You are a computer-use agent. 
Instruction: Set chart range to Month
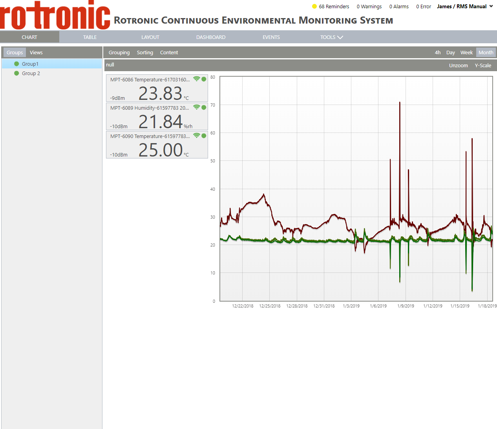[x=486, y=53]
